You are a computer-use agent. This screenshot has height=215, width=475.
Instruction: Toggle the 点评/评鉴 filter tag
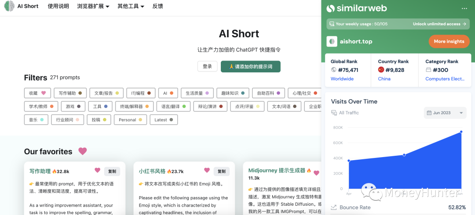point(247,107)
